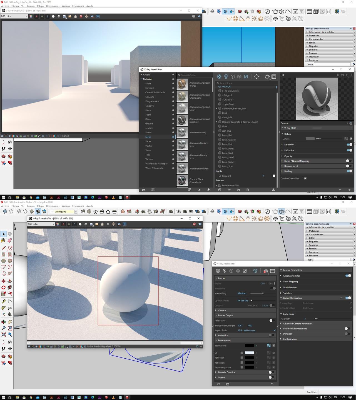Purge unused materials with broom icon
The height and width of the screenshot is (400, 356).
tap(273, 190)
